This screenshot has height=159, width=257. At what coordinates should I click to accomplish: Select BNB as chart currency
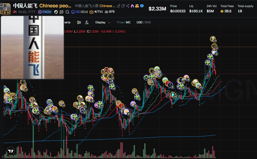click(148, 22)
